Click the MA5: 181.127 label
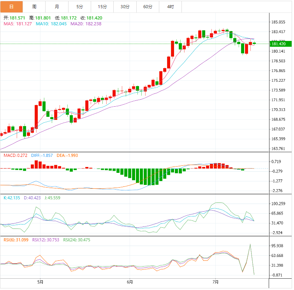The image size is (294, 290). tap(18, 24)
